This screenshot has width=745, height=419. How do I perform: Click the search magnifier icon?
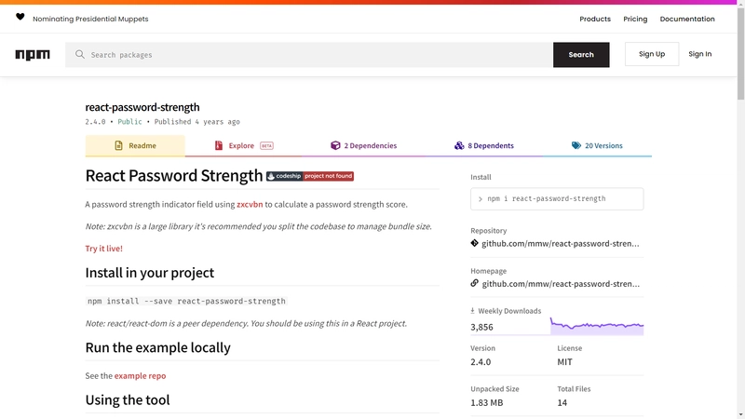[80, 55]
